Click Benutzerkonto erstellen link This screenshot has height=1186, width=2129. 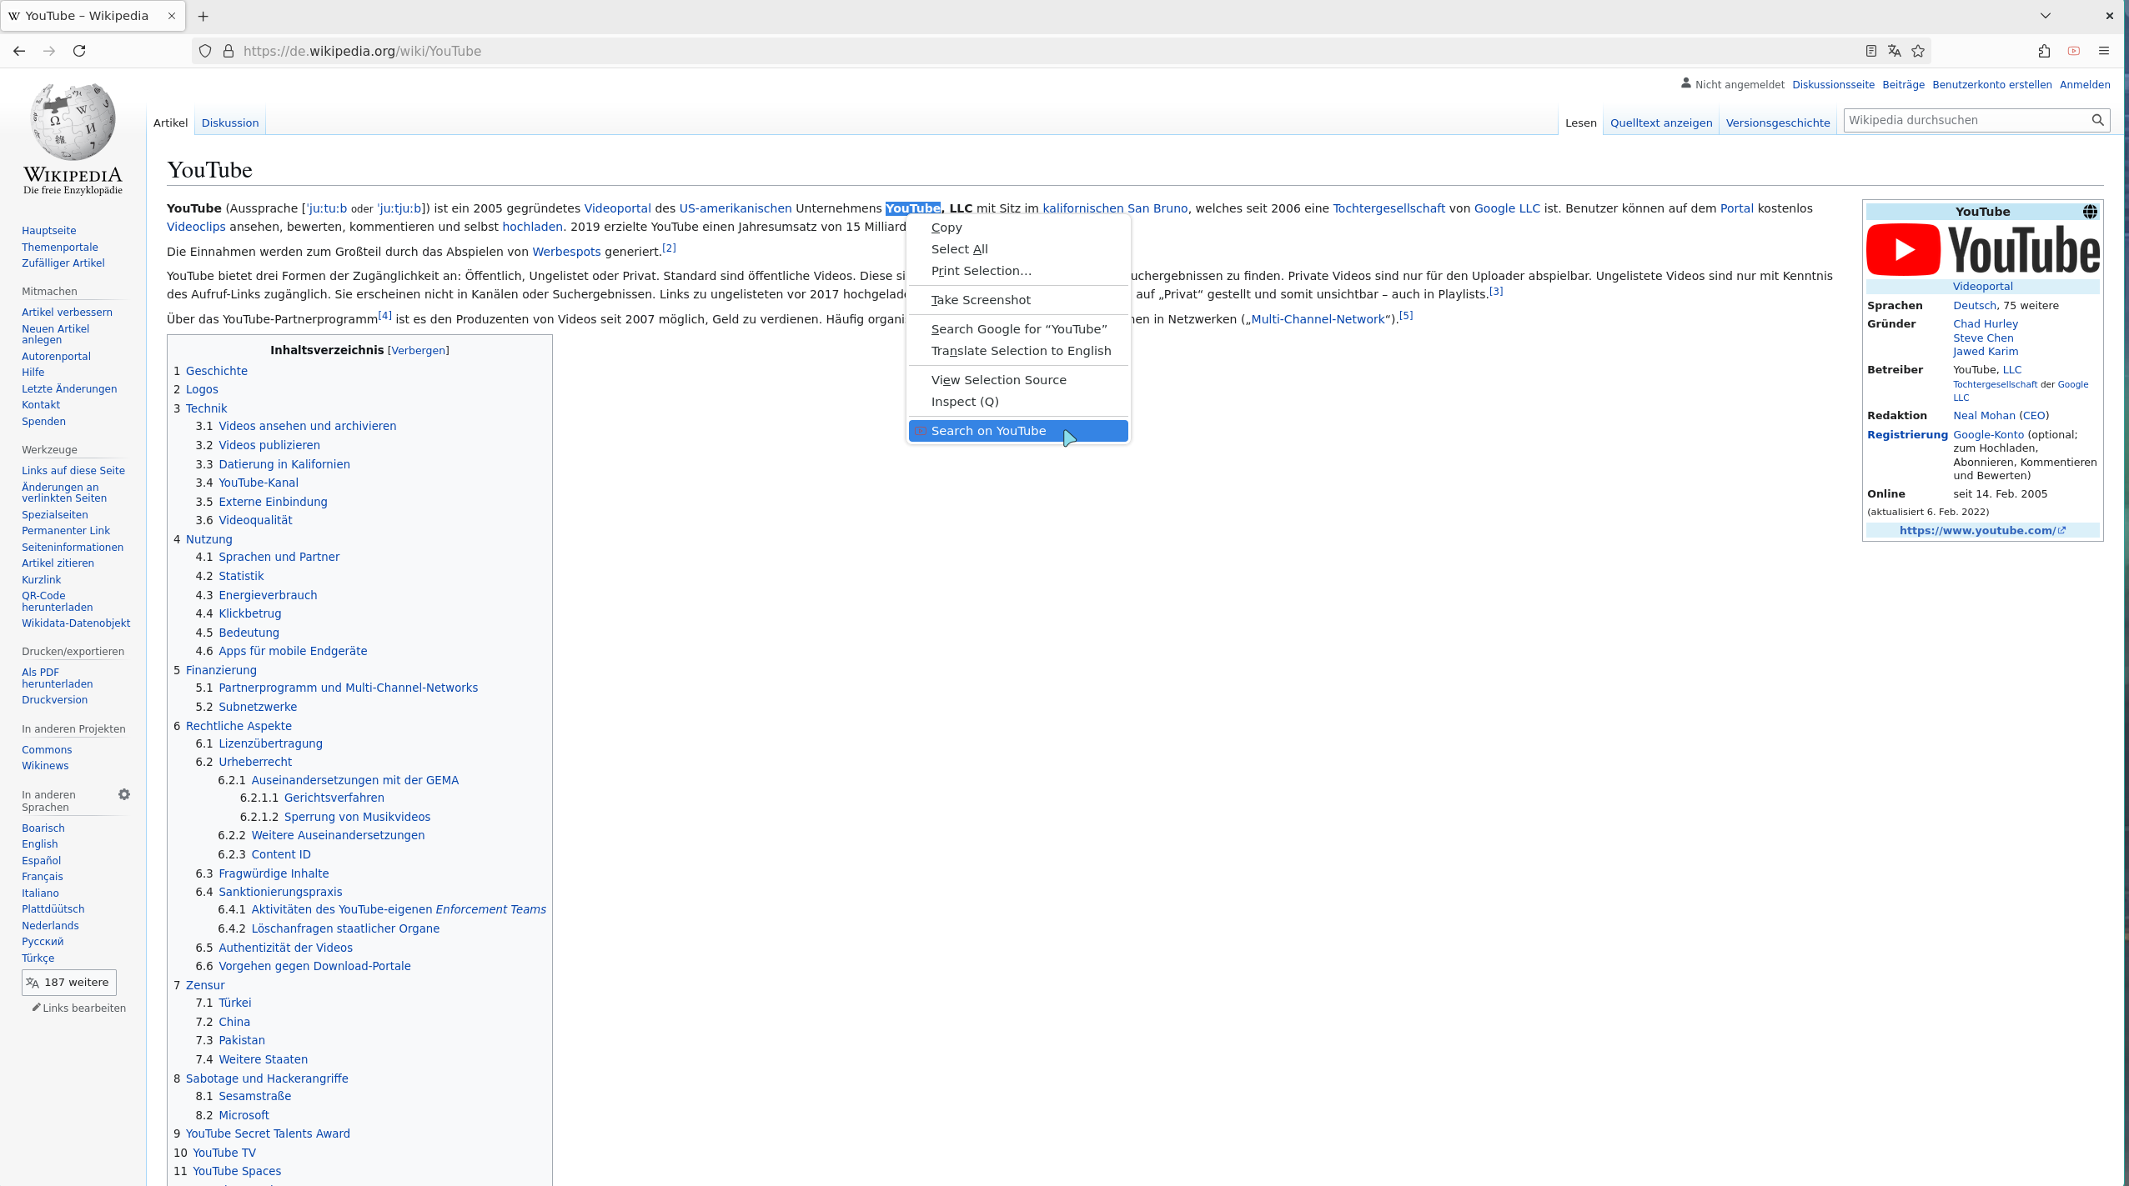[x=1991, y=84]
